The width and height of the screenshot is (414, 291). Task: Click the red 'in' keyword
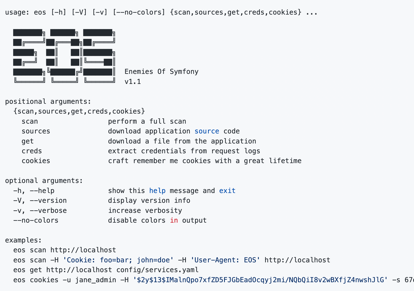[x=174, y=220]
